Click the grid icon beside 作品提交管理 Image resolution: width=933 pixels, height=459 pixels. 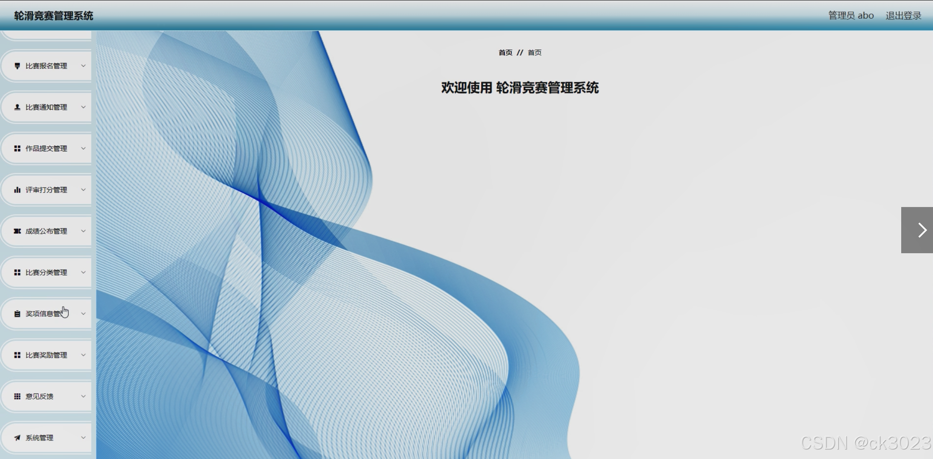tap(17, 148)
